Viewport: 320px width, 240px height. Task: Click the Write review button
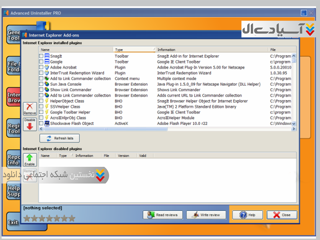pyautogui.click(x=206, y=215)
